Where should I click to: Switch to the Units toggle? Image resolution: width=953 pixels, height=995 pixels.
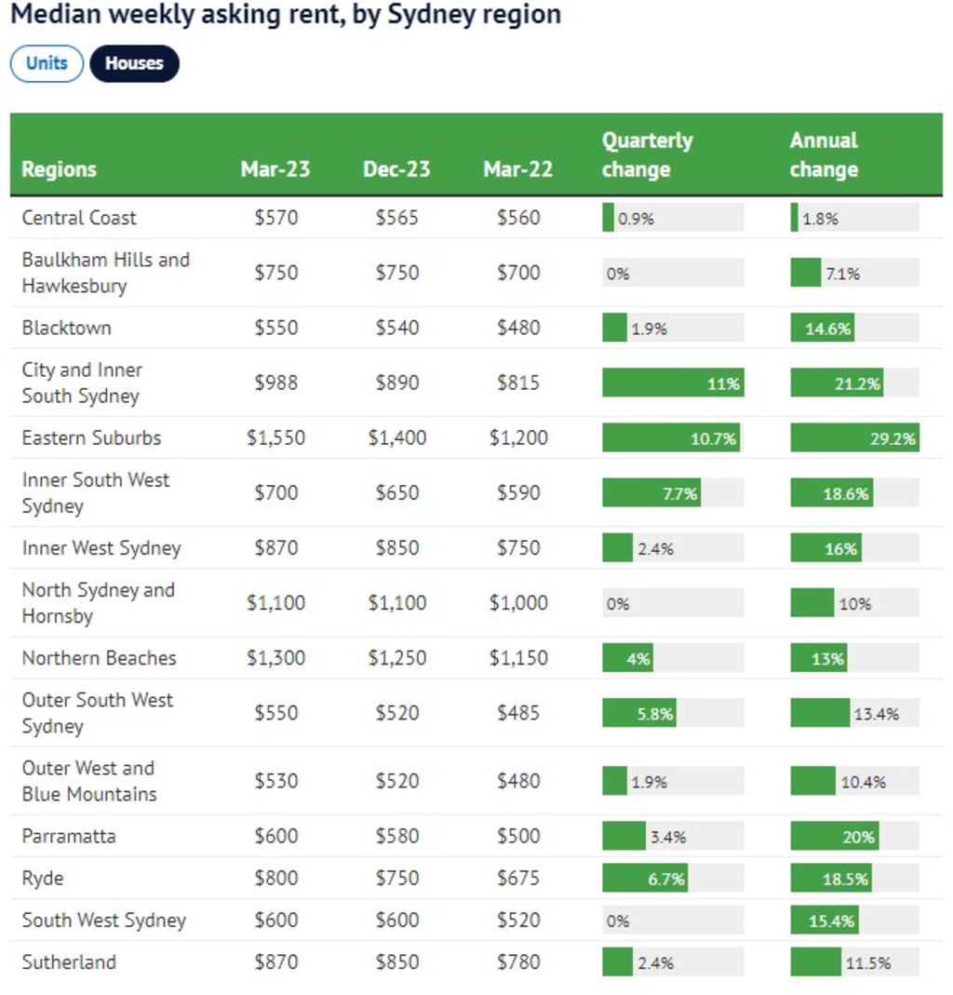click(x=47, y=63)
